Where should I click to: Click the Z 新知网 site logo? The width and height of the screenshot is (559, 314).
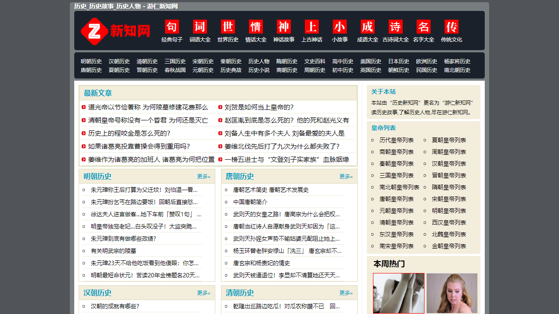click(114, 31)
